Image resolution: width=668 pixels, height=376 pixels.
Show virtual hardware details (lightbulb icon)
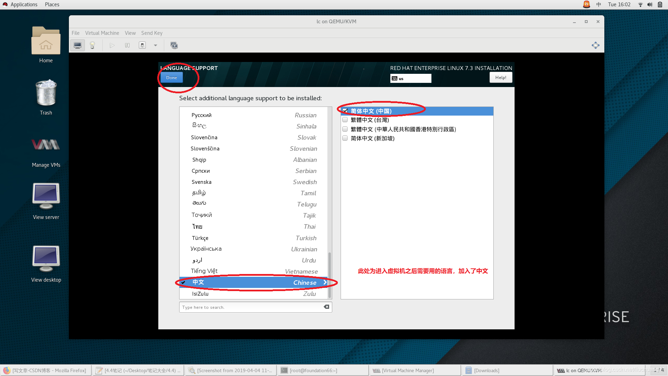tap(93, 45)
